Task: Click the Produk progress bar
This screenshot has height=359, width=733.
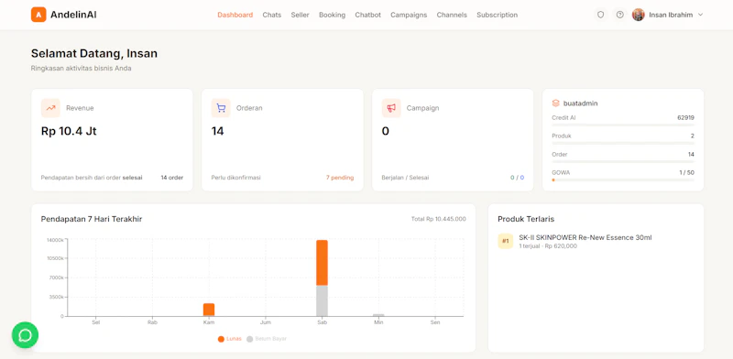Action: (623, 144)
